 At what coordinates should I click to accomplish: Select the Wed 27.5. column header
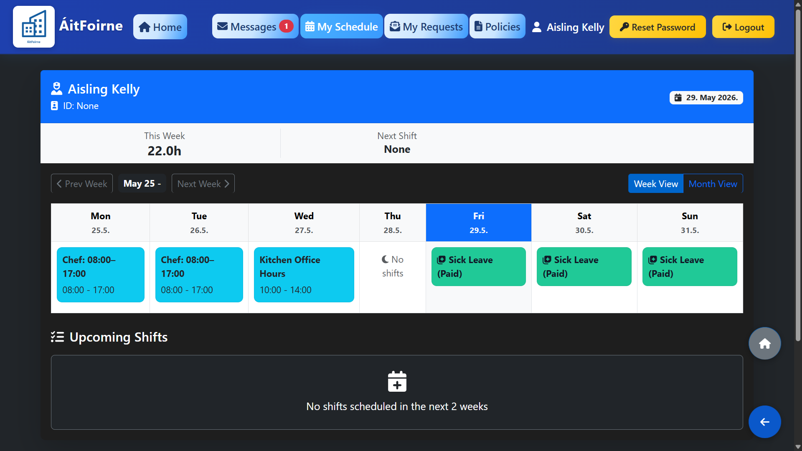click(304, 223)
